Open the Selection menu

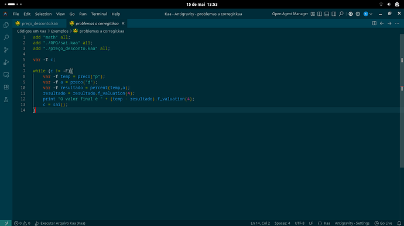coord(43,14)
